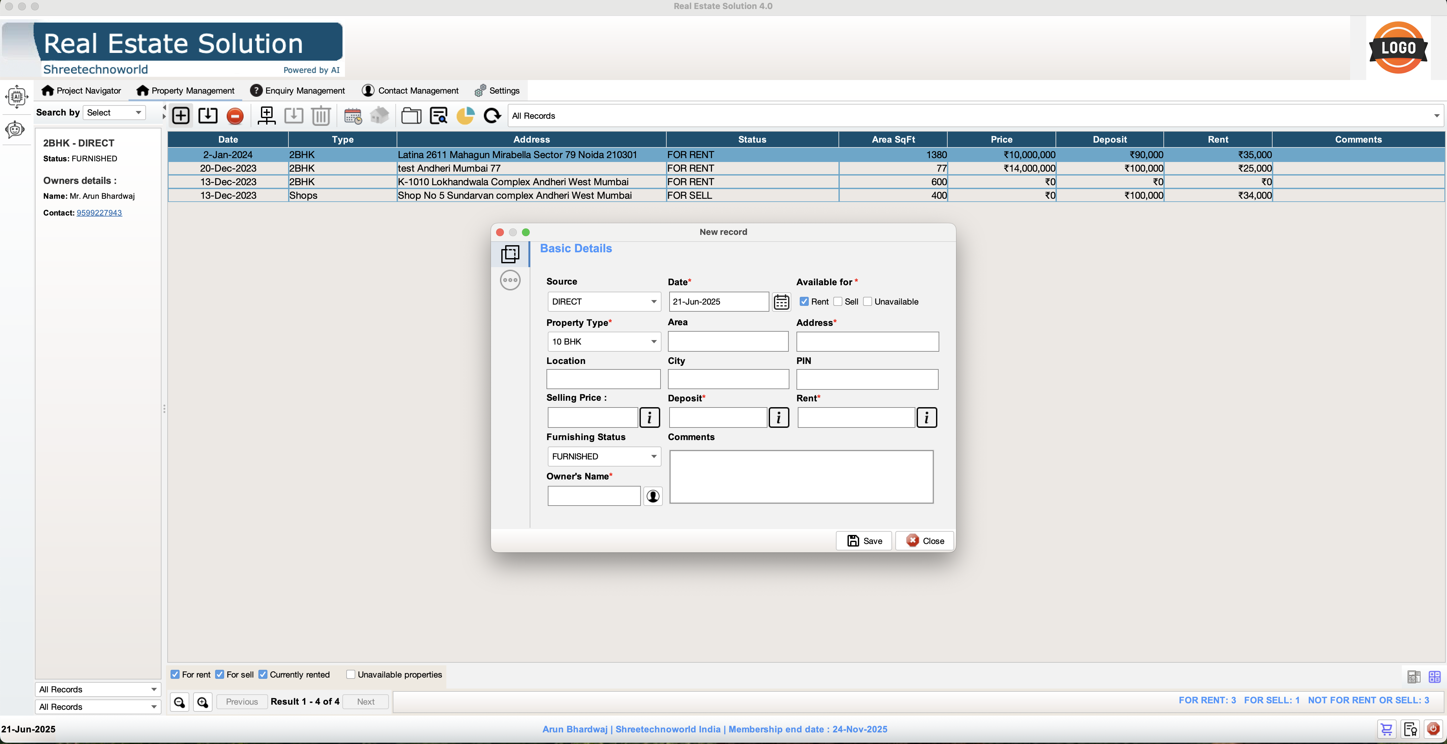Open the Search by Select dropdown
Screen dimensions: 1447x744
pos(114,112)
